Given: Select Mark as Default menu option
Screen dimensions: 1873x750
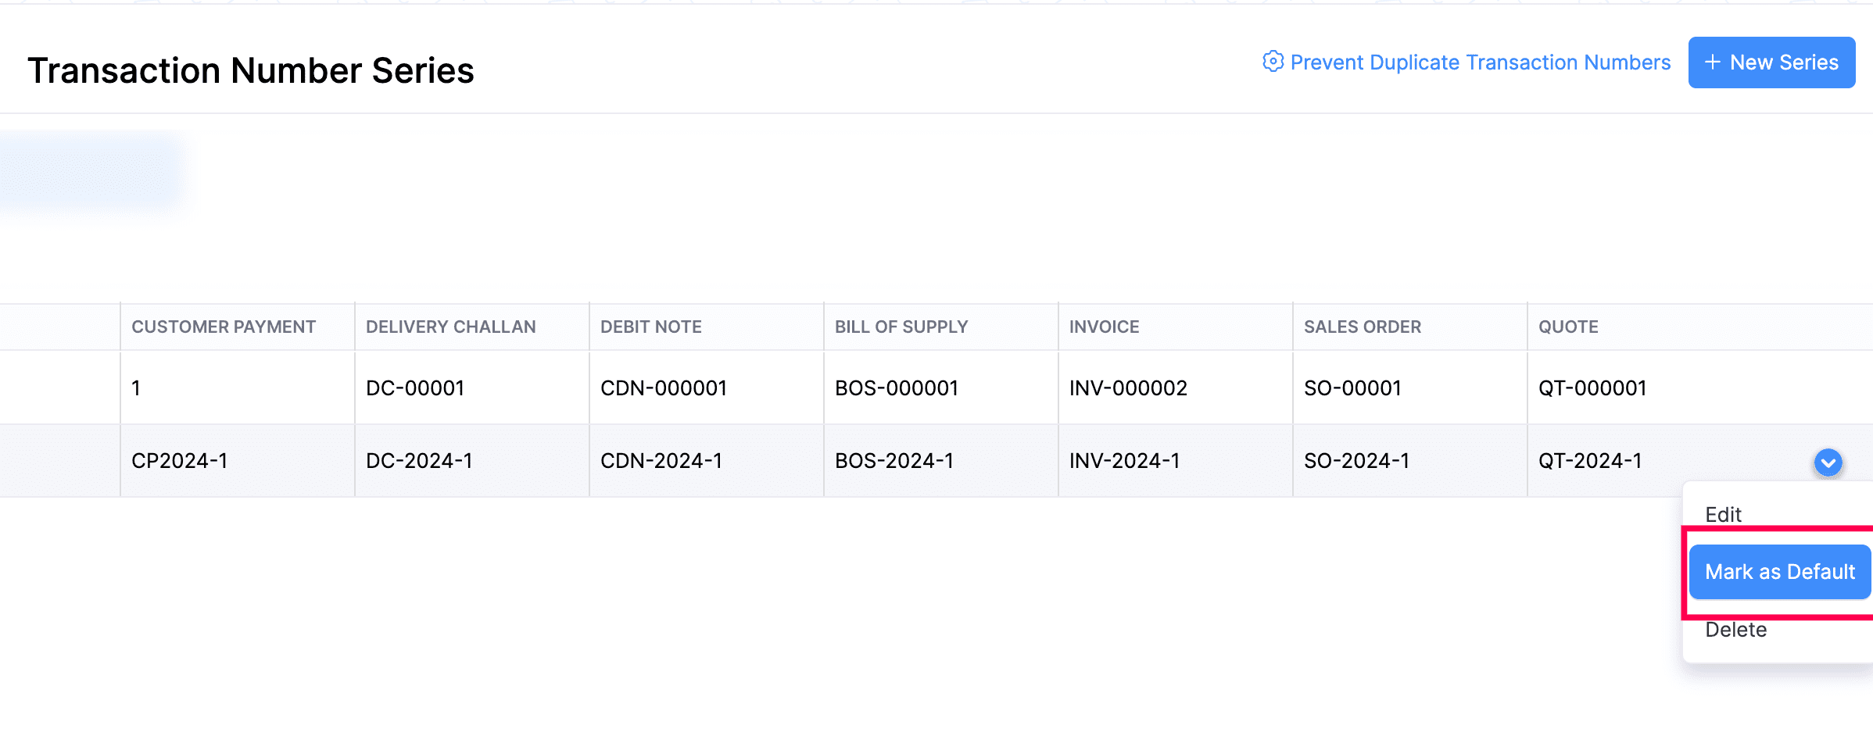Looking at the screenshot, I should 1779,572.
